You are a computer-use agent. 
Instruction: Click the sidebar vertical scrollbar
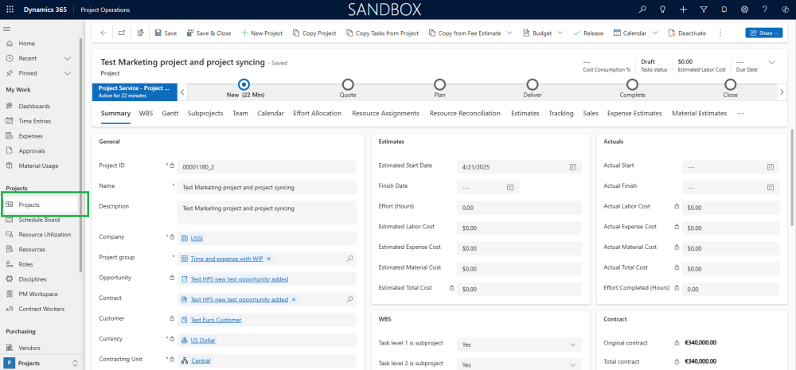[80, 155]
